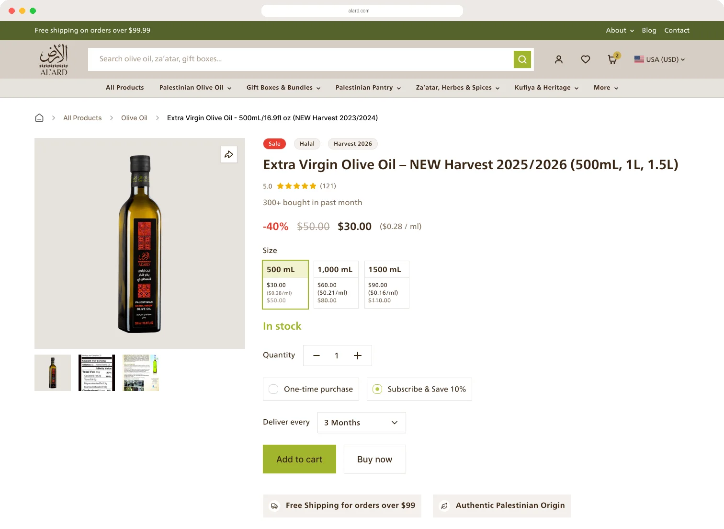Click the Add to cart button

tap(299, 459)
